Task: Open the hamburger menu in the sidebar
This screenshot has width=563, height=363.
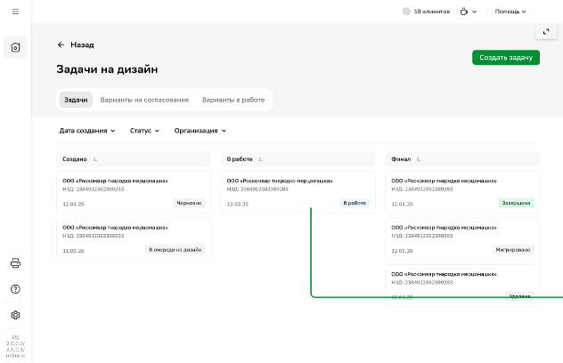Action: click(15, 12)
